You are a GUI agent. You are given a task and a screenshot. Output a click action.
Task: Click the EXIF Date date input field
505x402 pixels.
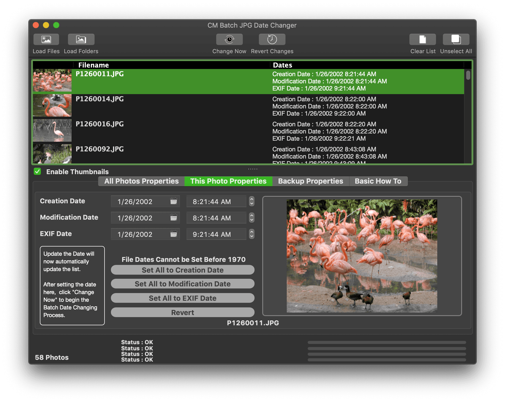(145, 234)
